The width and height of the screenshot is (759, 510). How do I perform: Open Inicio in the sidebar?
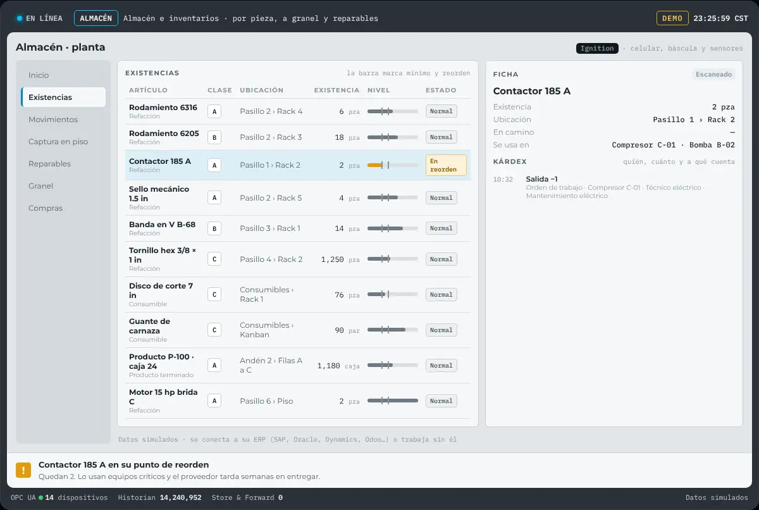click(63, 75)
